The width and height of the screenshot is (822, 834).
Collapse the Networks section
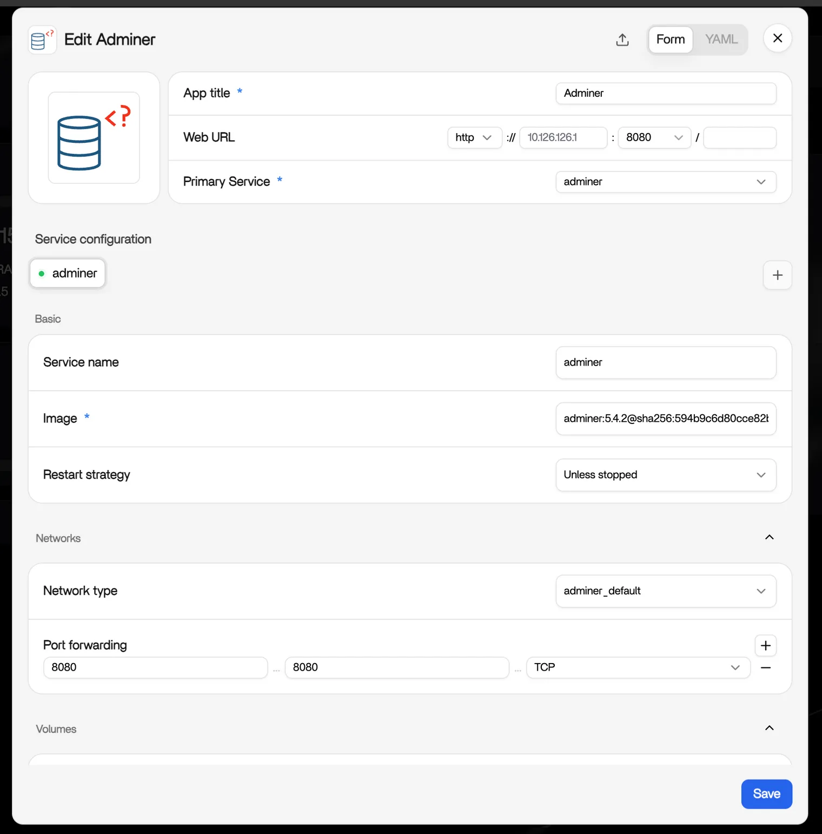click(769, 537)
